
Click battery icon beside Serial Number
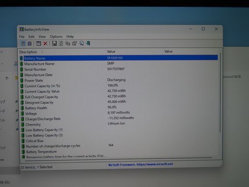point(21,69)
